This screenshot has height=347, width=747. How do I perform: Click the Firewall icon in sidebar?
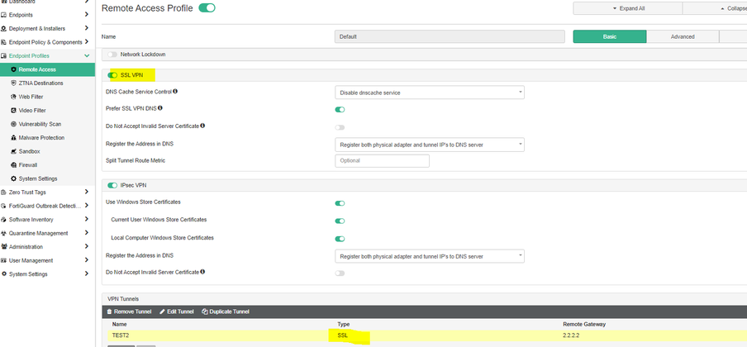point(13,164)
